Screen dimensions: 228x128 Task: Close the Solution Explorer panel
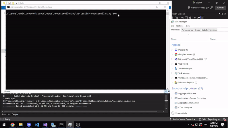click(225, 14)
